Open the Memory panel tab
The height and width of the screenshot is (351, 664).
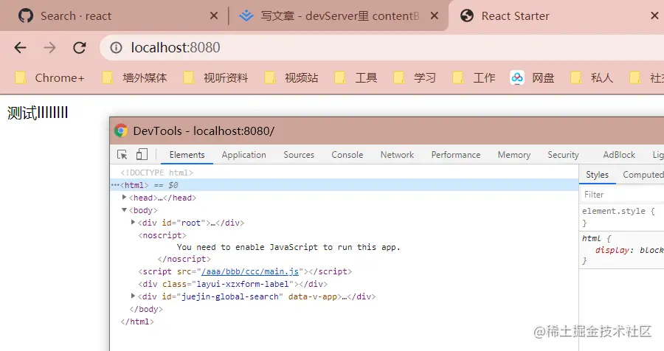(x=514, y=155)
